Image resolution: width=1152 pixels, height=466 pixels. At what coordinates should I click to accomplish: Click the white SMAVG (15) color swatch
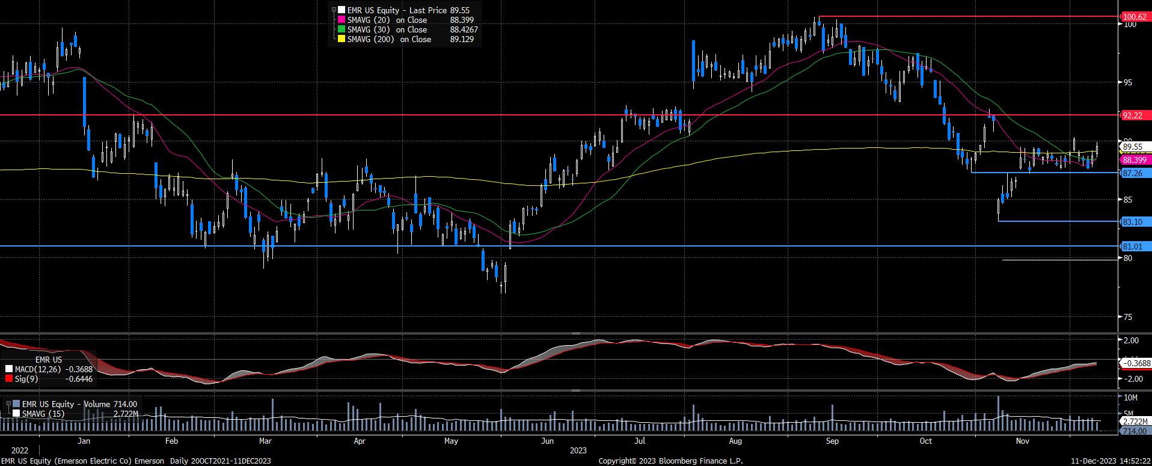[16, 414]
